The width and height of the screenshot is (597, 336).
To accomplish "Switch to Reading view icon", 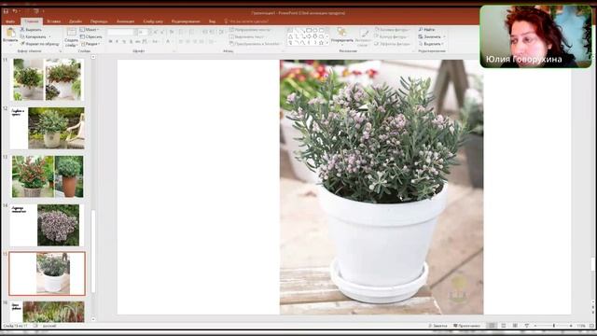I will (515, 326).
